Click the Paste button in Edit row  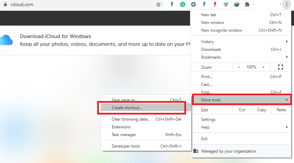point(281,110)
